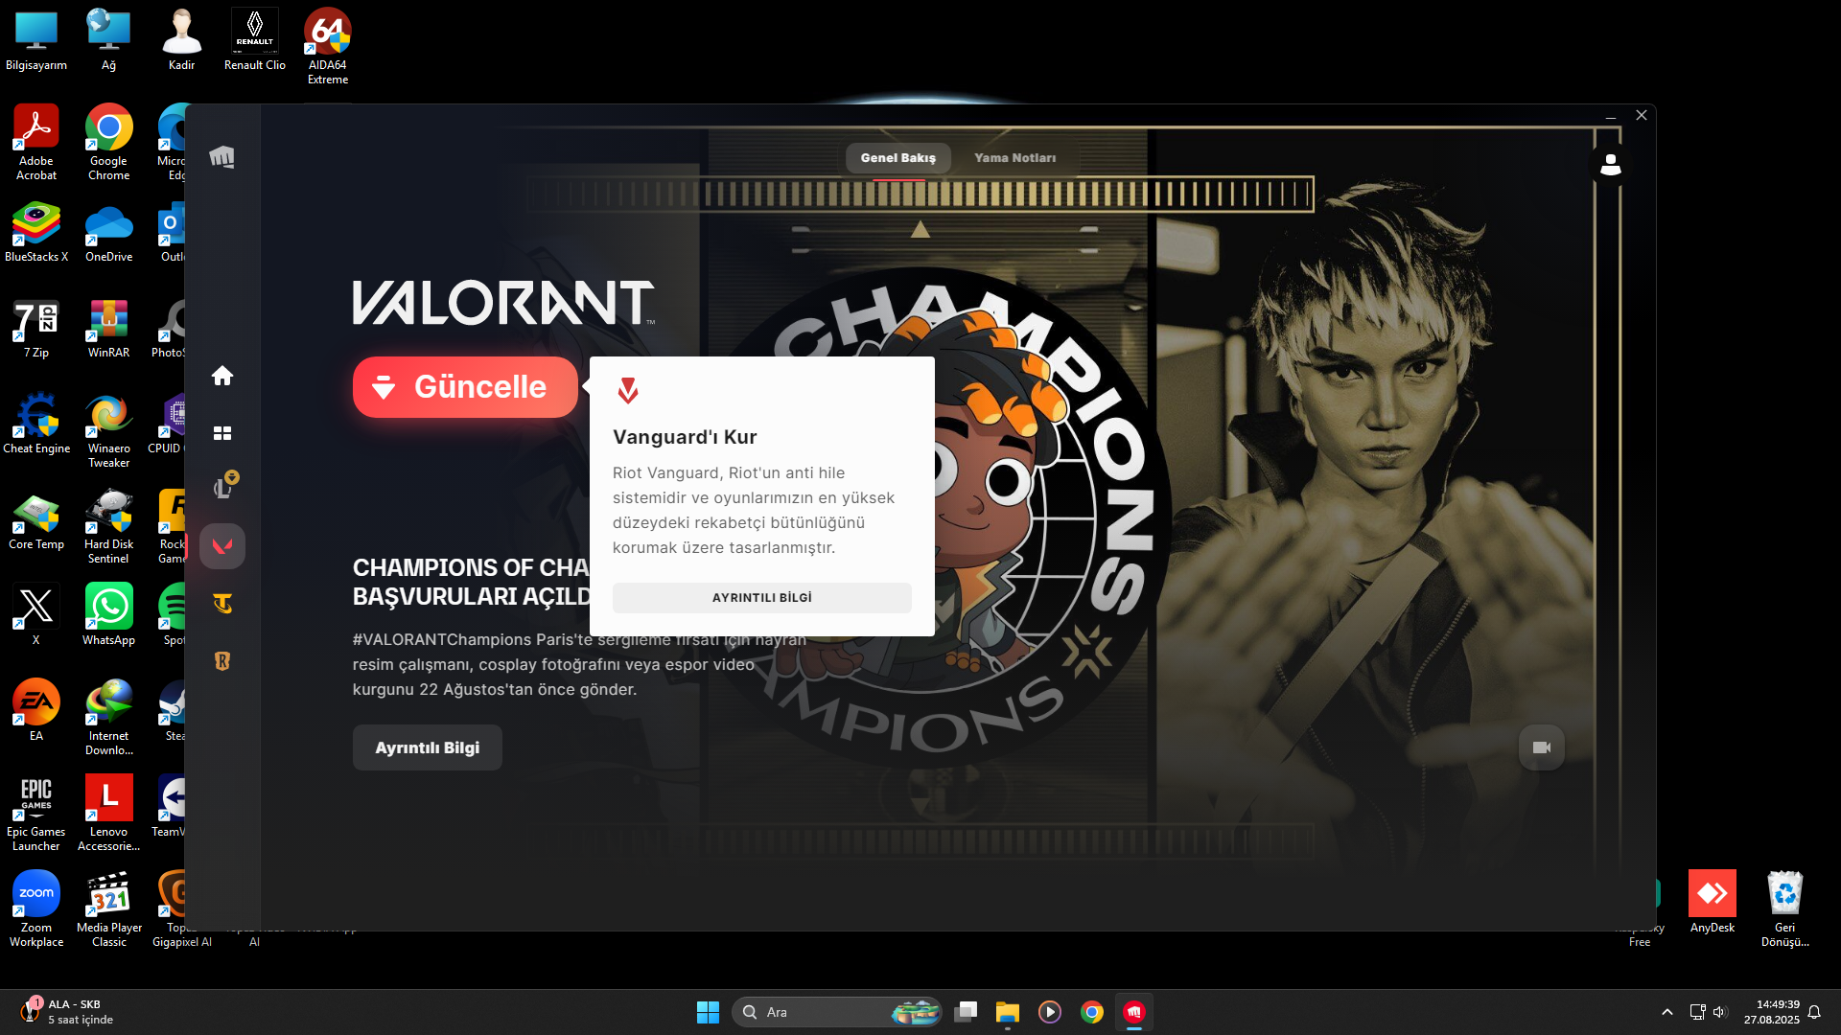
Task: Open Epic Games Launcher shortcut
Action: [36, 815]
